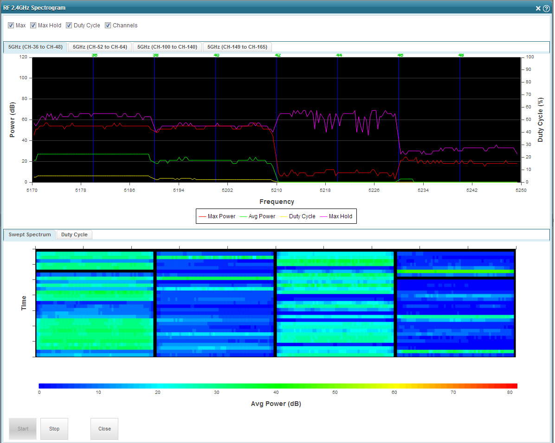Click the help question mark icon
This screenshot has width=555, height=443.
[546, 8]
